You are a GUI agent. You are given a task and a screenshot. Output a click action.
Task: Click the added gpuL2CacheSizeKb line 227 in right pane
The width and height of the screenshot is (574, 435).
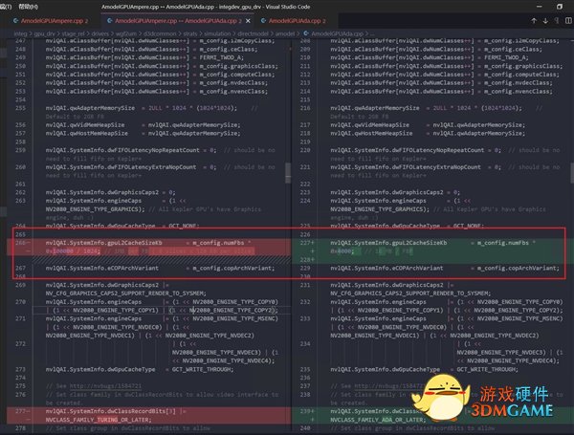(x=432, y=247)
